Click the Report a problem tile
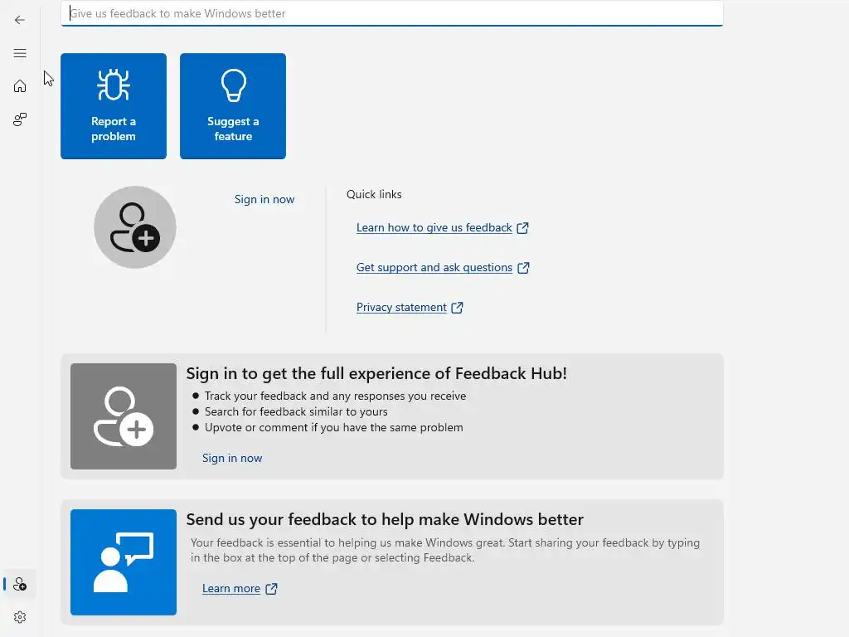 coord(113,106)
